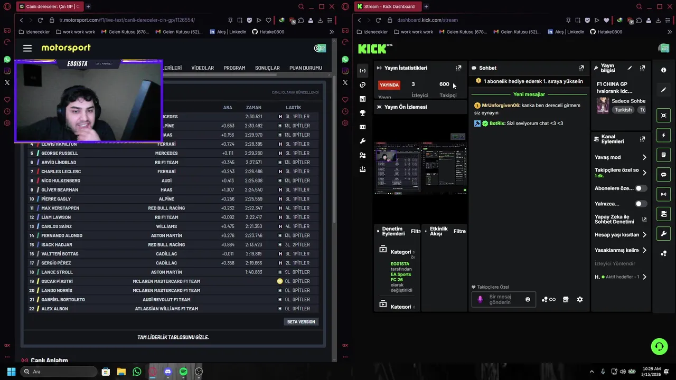Click the info icon in Kick right rail

(x=664, y=70)
